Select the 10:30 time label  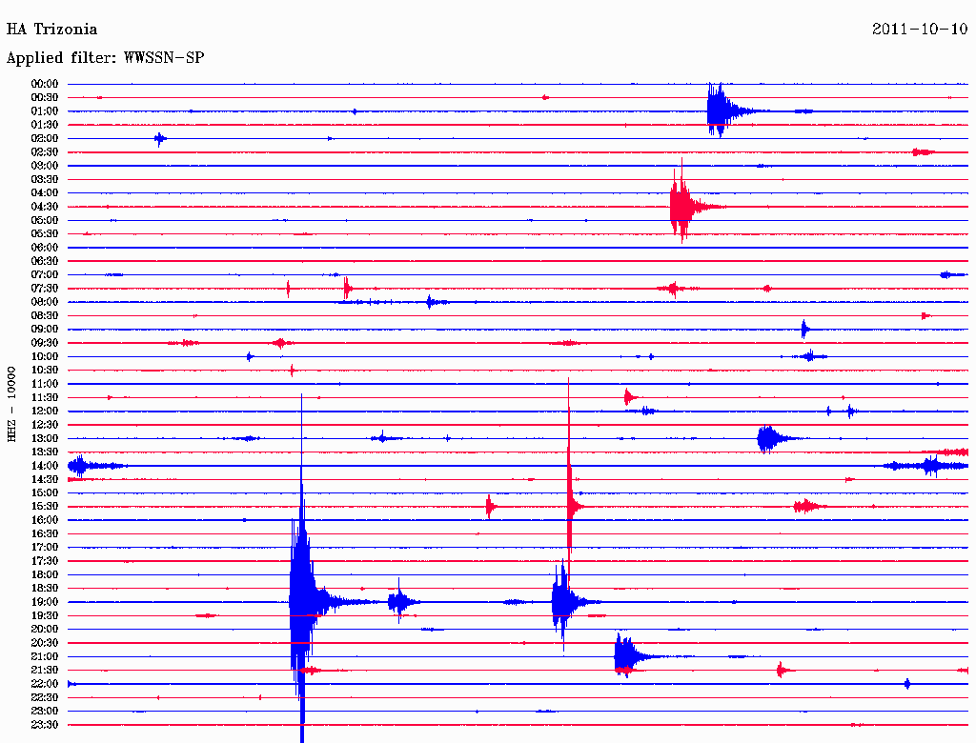coord(45,371)
